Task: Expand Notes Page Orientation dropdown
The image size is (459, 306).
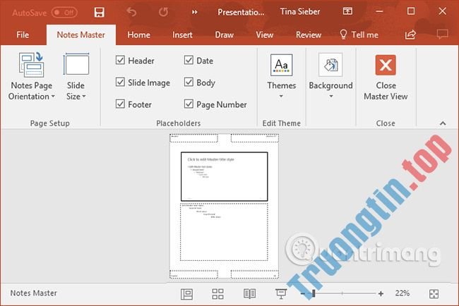Action: (31, 78)
